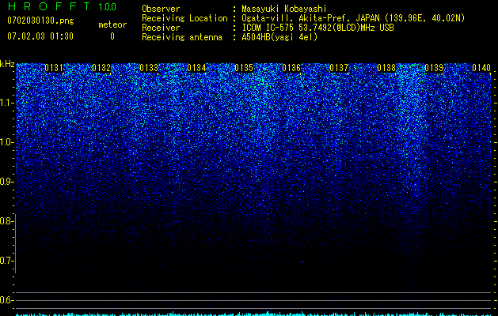Screen dimensions: 498x316
Task: Click the meteor label
Action: (112, 24)
